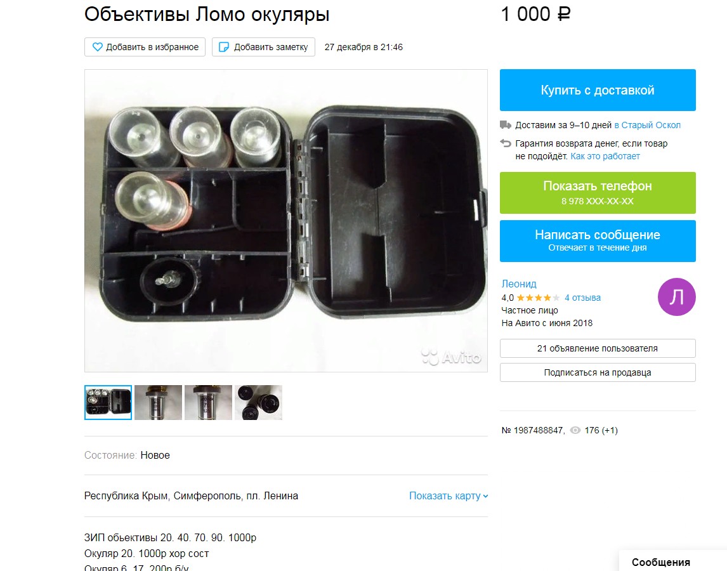Click the delivery truck icon
The image size is (727, 571).
click(506, 125)
